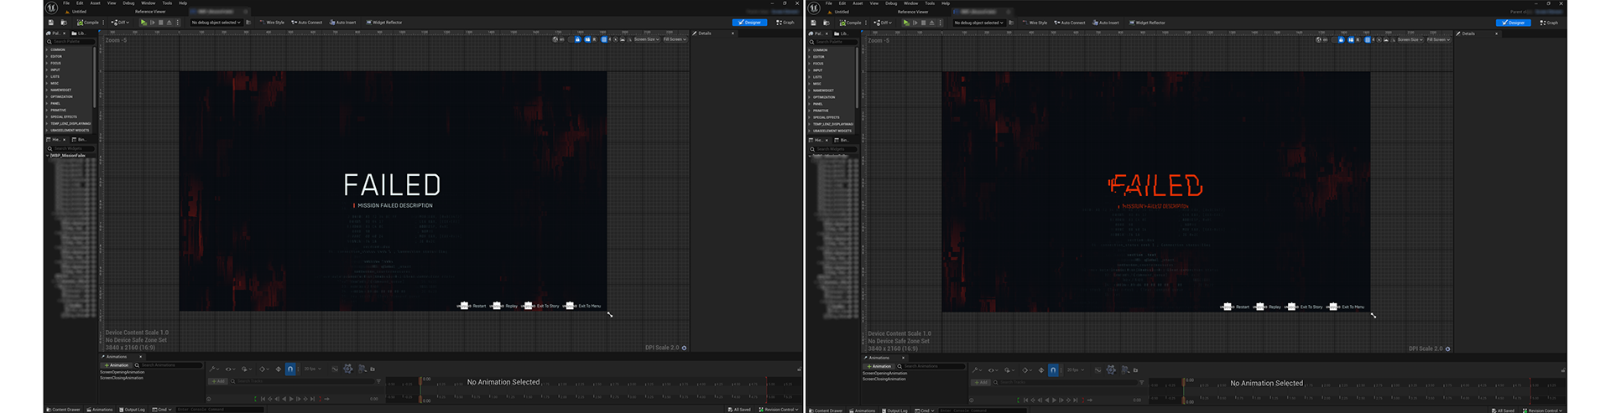Switch to Library tab in left window
This screenshot has height=413, width=1611.
pyautogui.click(x=79, y=34)
